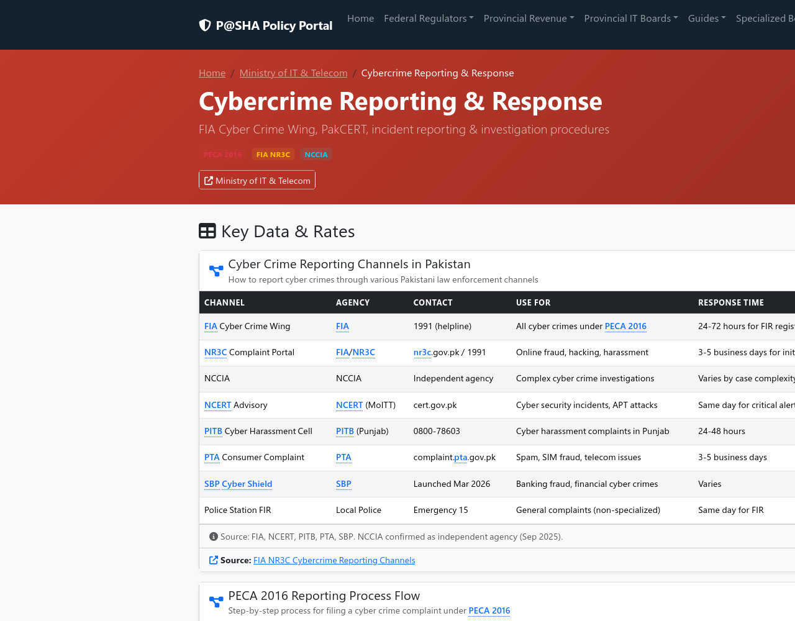Click PITB link in the (Punjab) agency cell
The height and width of the screenshot is (621, 795).
(x=345, y=431)
